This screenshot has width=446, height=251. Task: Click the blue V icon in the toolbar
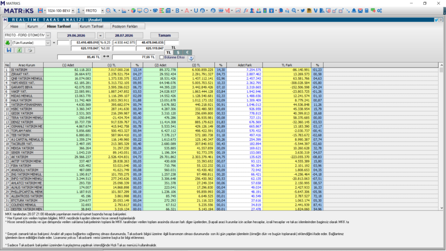click(315, 10)
